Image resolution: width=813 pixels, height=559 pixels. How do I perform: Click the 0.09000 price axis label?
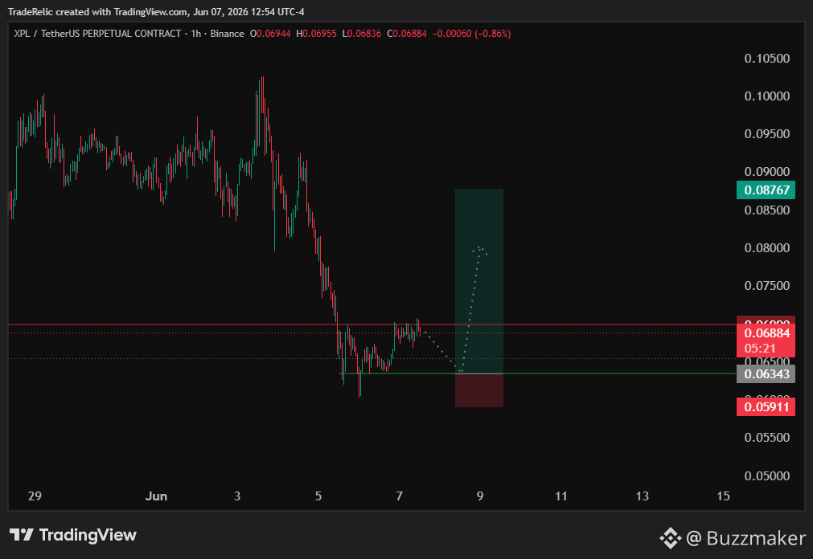click(767, 172)
